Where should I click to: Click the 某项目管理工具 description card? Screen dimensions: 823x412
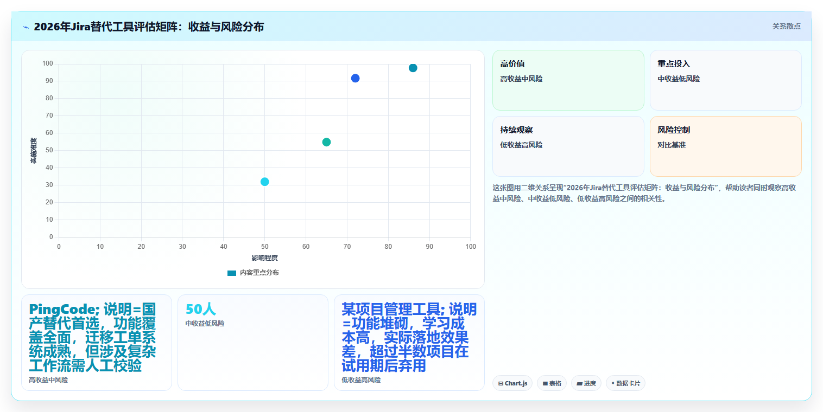[x=409, y=343]
